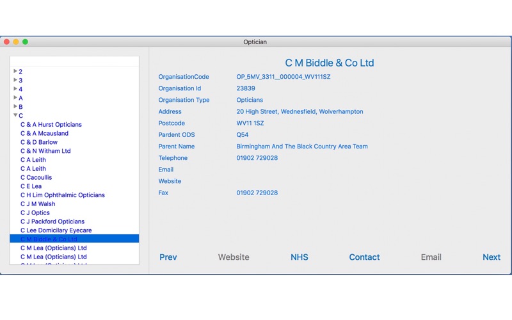Click the Organisation Id value 23839
This screenshot has height=320, width=512.
point(246,88)
